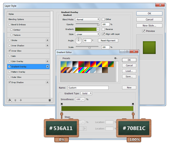Expand the gradient Style dropdown

(x=87, y=34)
